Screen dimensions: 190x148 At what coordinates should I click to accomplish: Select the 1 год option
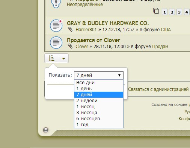click(x=99, y=125)
